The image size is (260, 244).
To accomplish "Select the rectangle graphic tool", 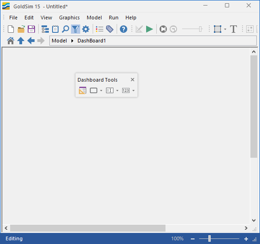I will 218,29.
